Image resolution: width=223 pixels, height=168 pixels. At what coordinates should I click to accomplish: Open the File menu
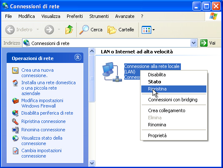tap(8, 16)
